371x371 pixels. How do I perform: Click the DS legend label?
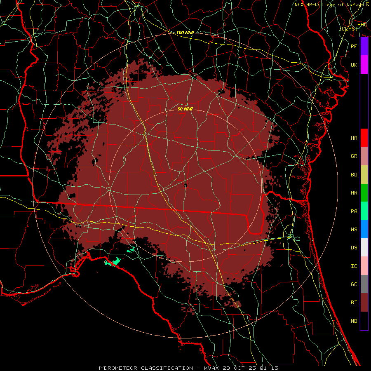point(354,248)
